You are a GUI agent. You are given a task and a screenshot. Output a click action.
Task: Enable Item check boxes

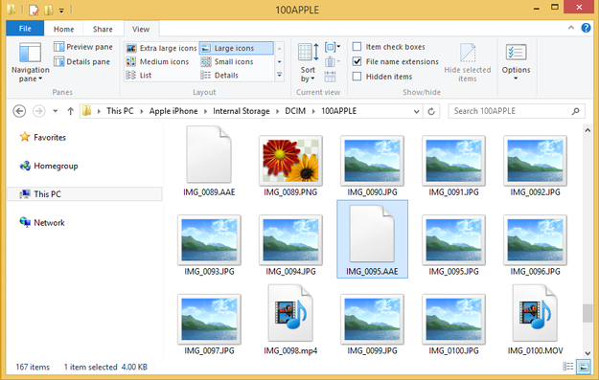pos(357,47)
